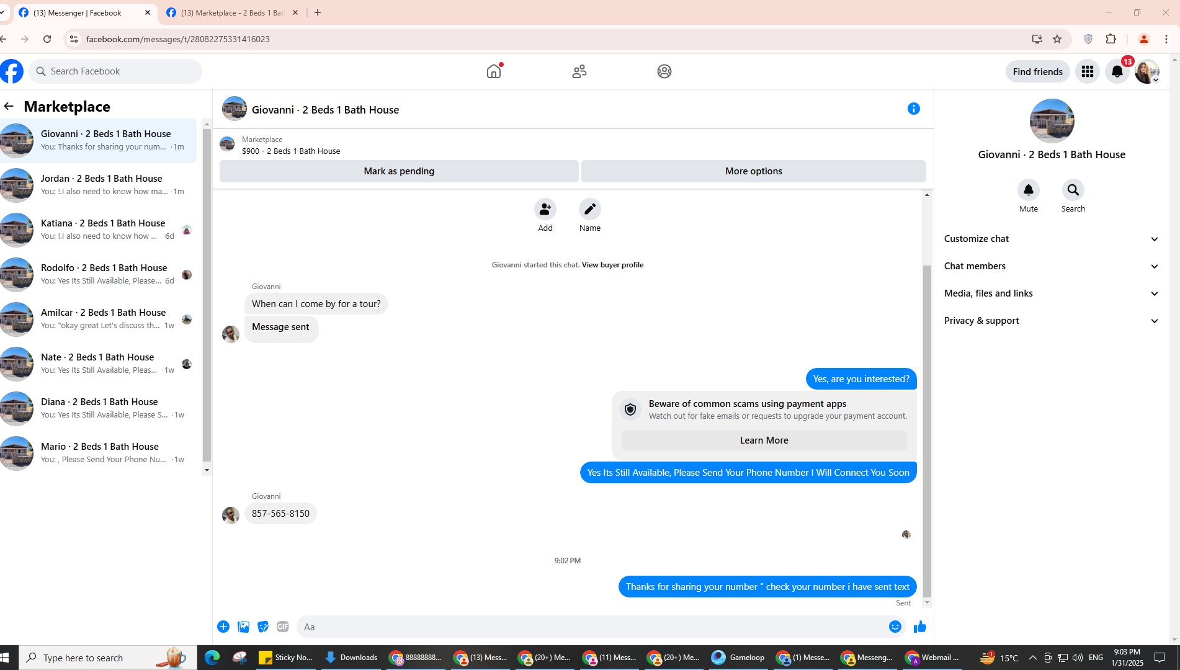Image resolution: width=1180 pixels, height=670 pixels.
Task: Expand Media, files and links section
Action: pos(1051,293)
